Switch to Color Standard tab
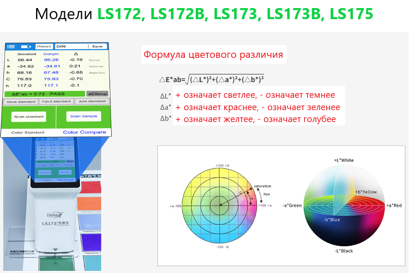The height and width of the screenshot is (273, 409). pos(28,132)
